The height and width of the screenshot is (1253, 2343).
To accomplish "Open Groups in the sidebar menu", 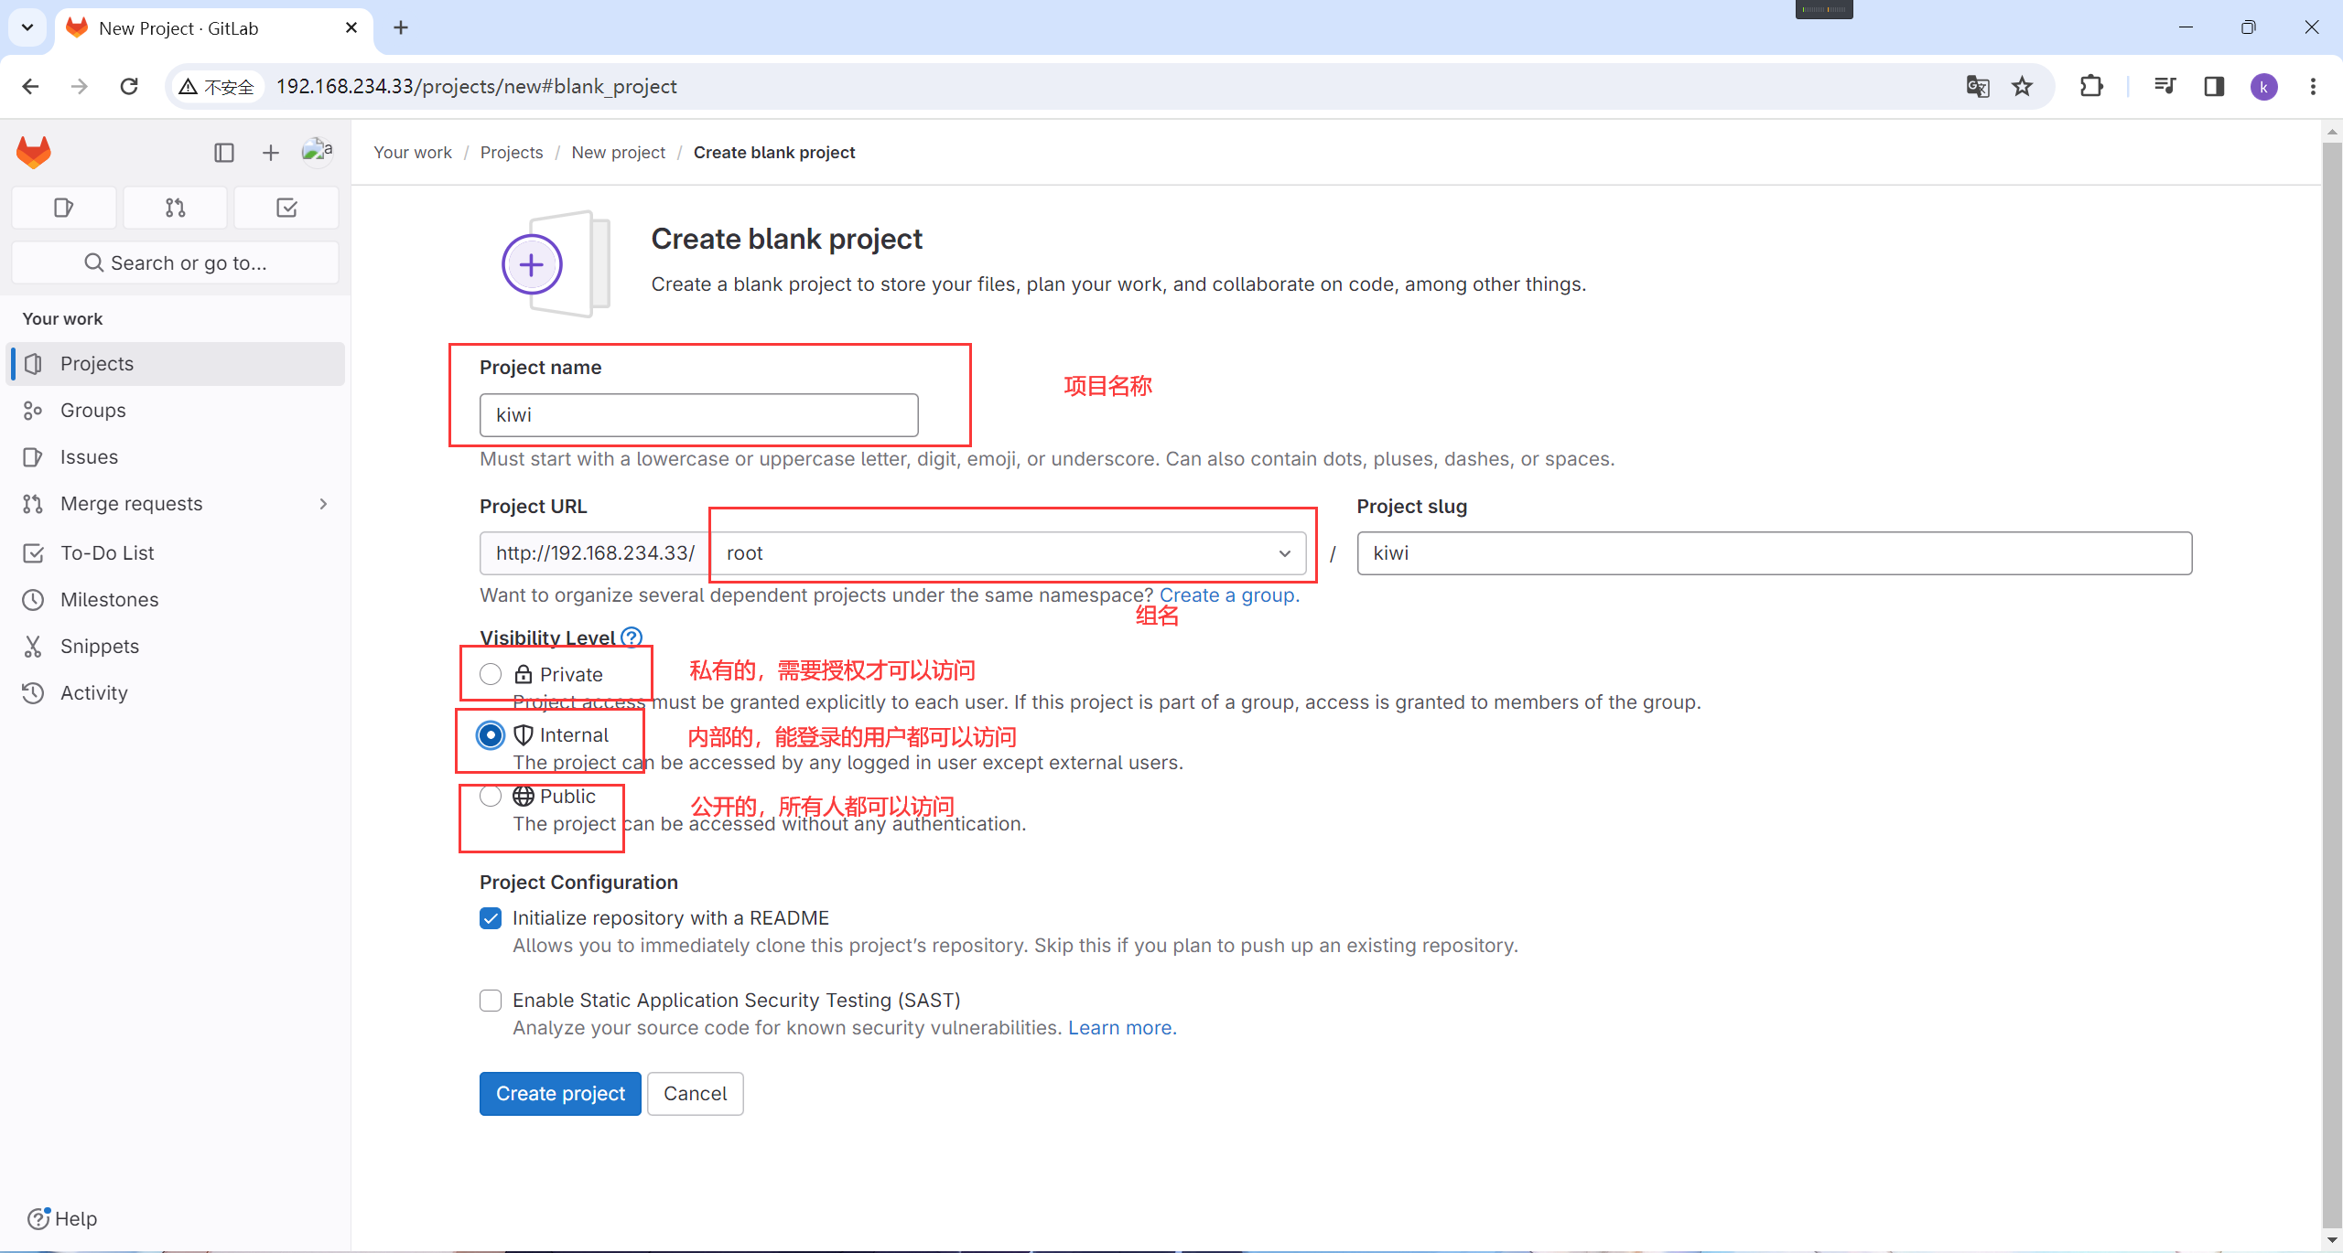I will click(92, 411).
